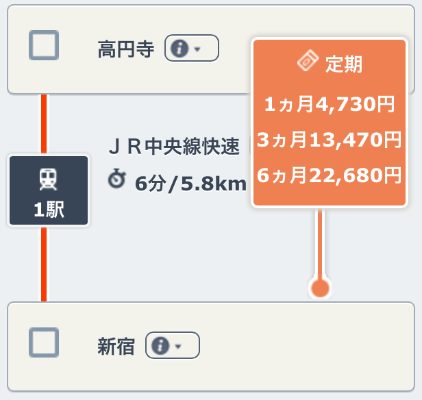This screenshot has height=400, width=422.
Task: Click the 新宿 station name
Action: click(x=115, y=346)
